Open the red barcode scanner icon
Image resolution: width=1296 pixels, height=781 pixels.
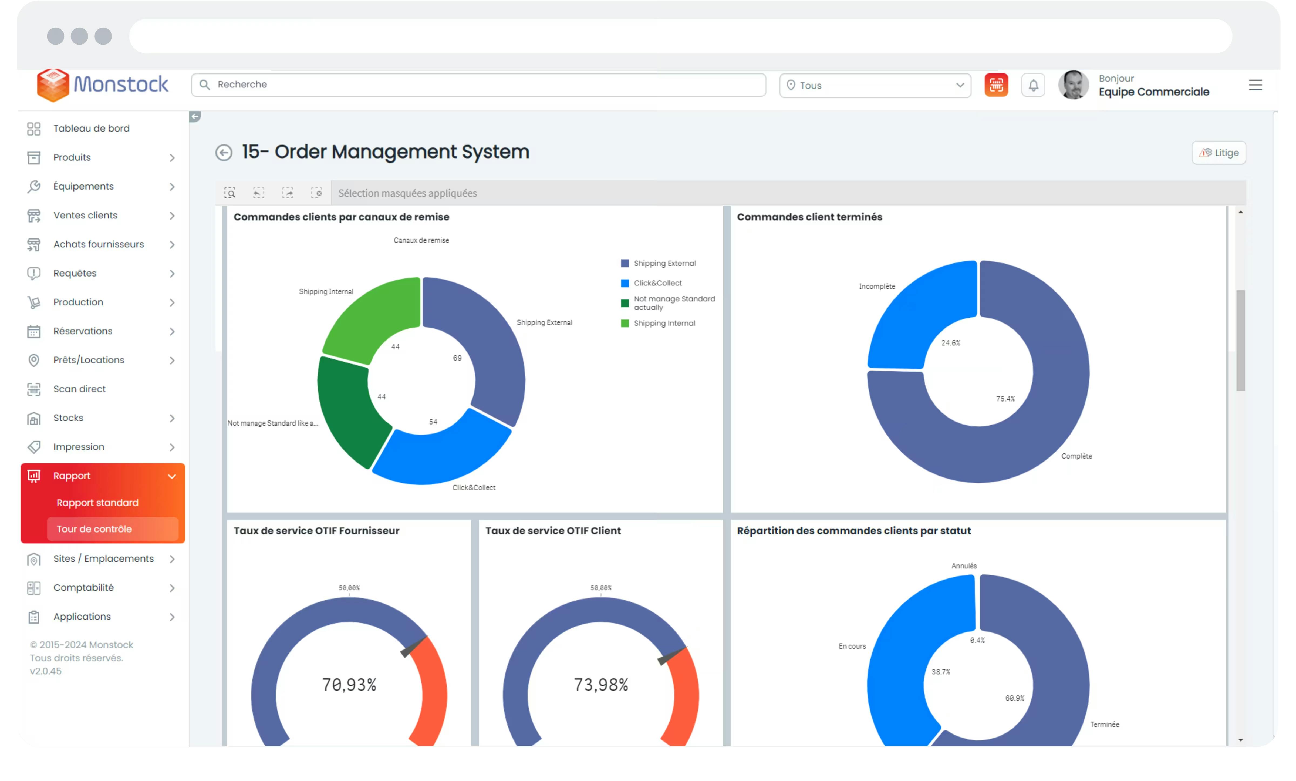point(996,85)
